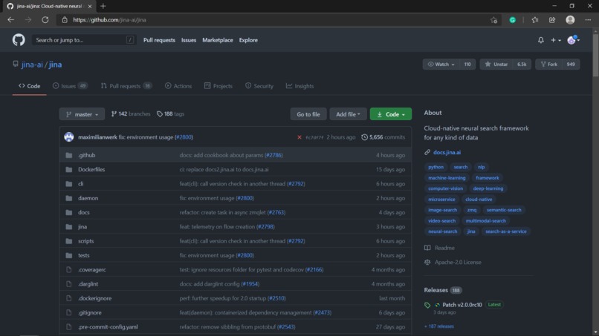
Task: Open the user avatar dropdown menu
Action: (573, 39)
